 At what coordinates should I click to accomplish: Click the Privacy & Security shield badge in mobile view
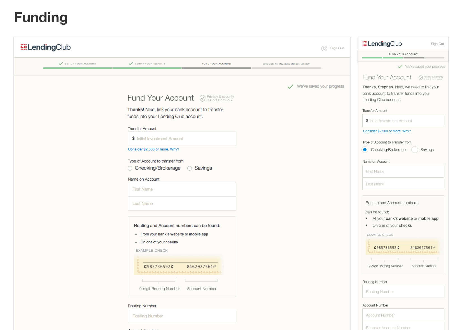coord(431,78)
